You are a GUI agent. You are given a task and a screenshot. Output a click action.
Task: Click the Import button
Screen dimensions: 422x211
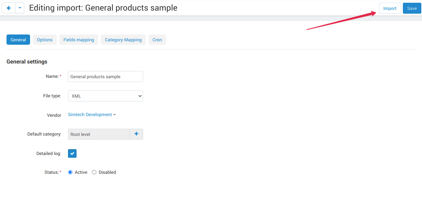pos(390,9)
